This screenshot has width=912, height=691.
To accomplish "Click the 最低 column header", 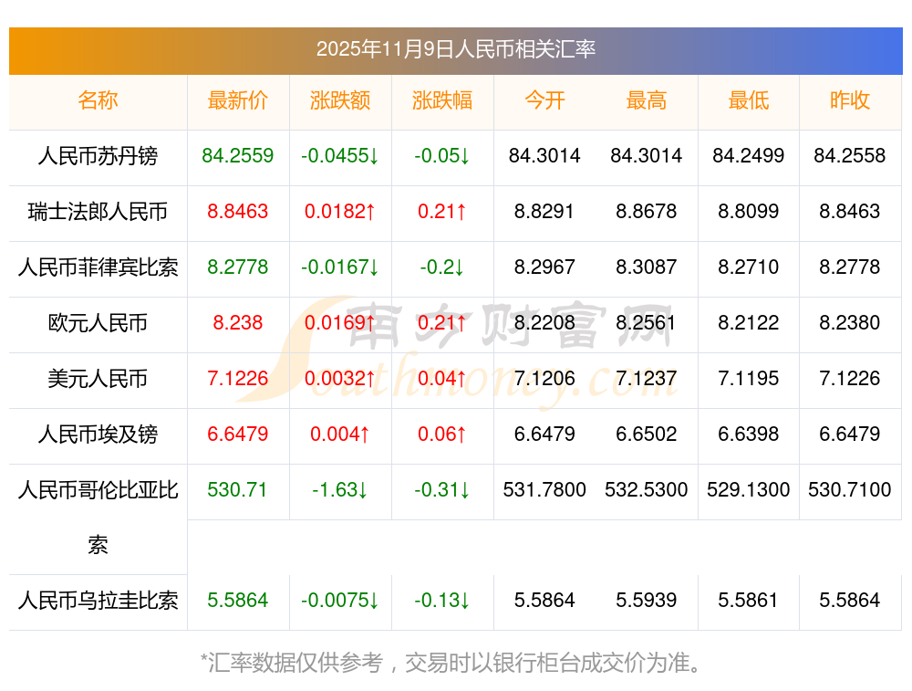I will click(749, 100).
